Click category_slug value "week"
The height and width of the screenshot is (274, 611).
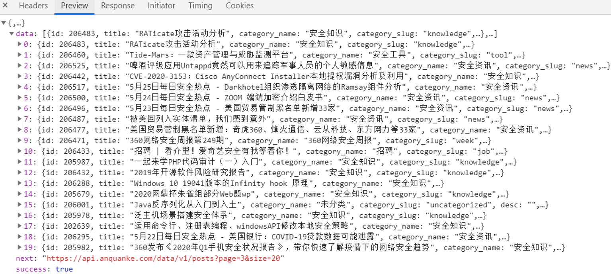tap(465, 141)
